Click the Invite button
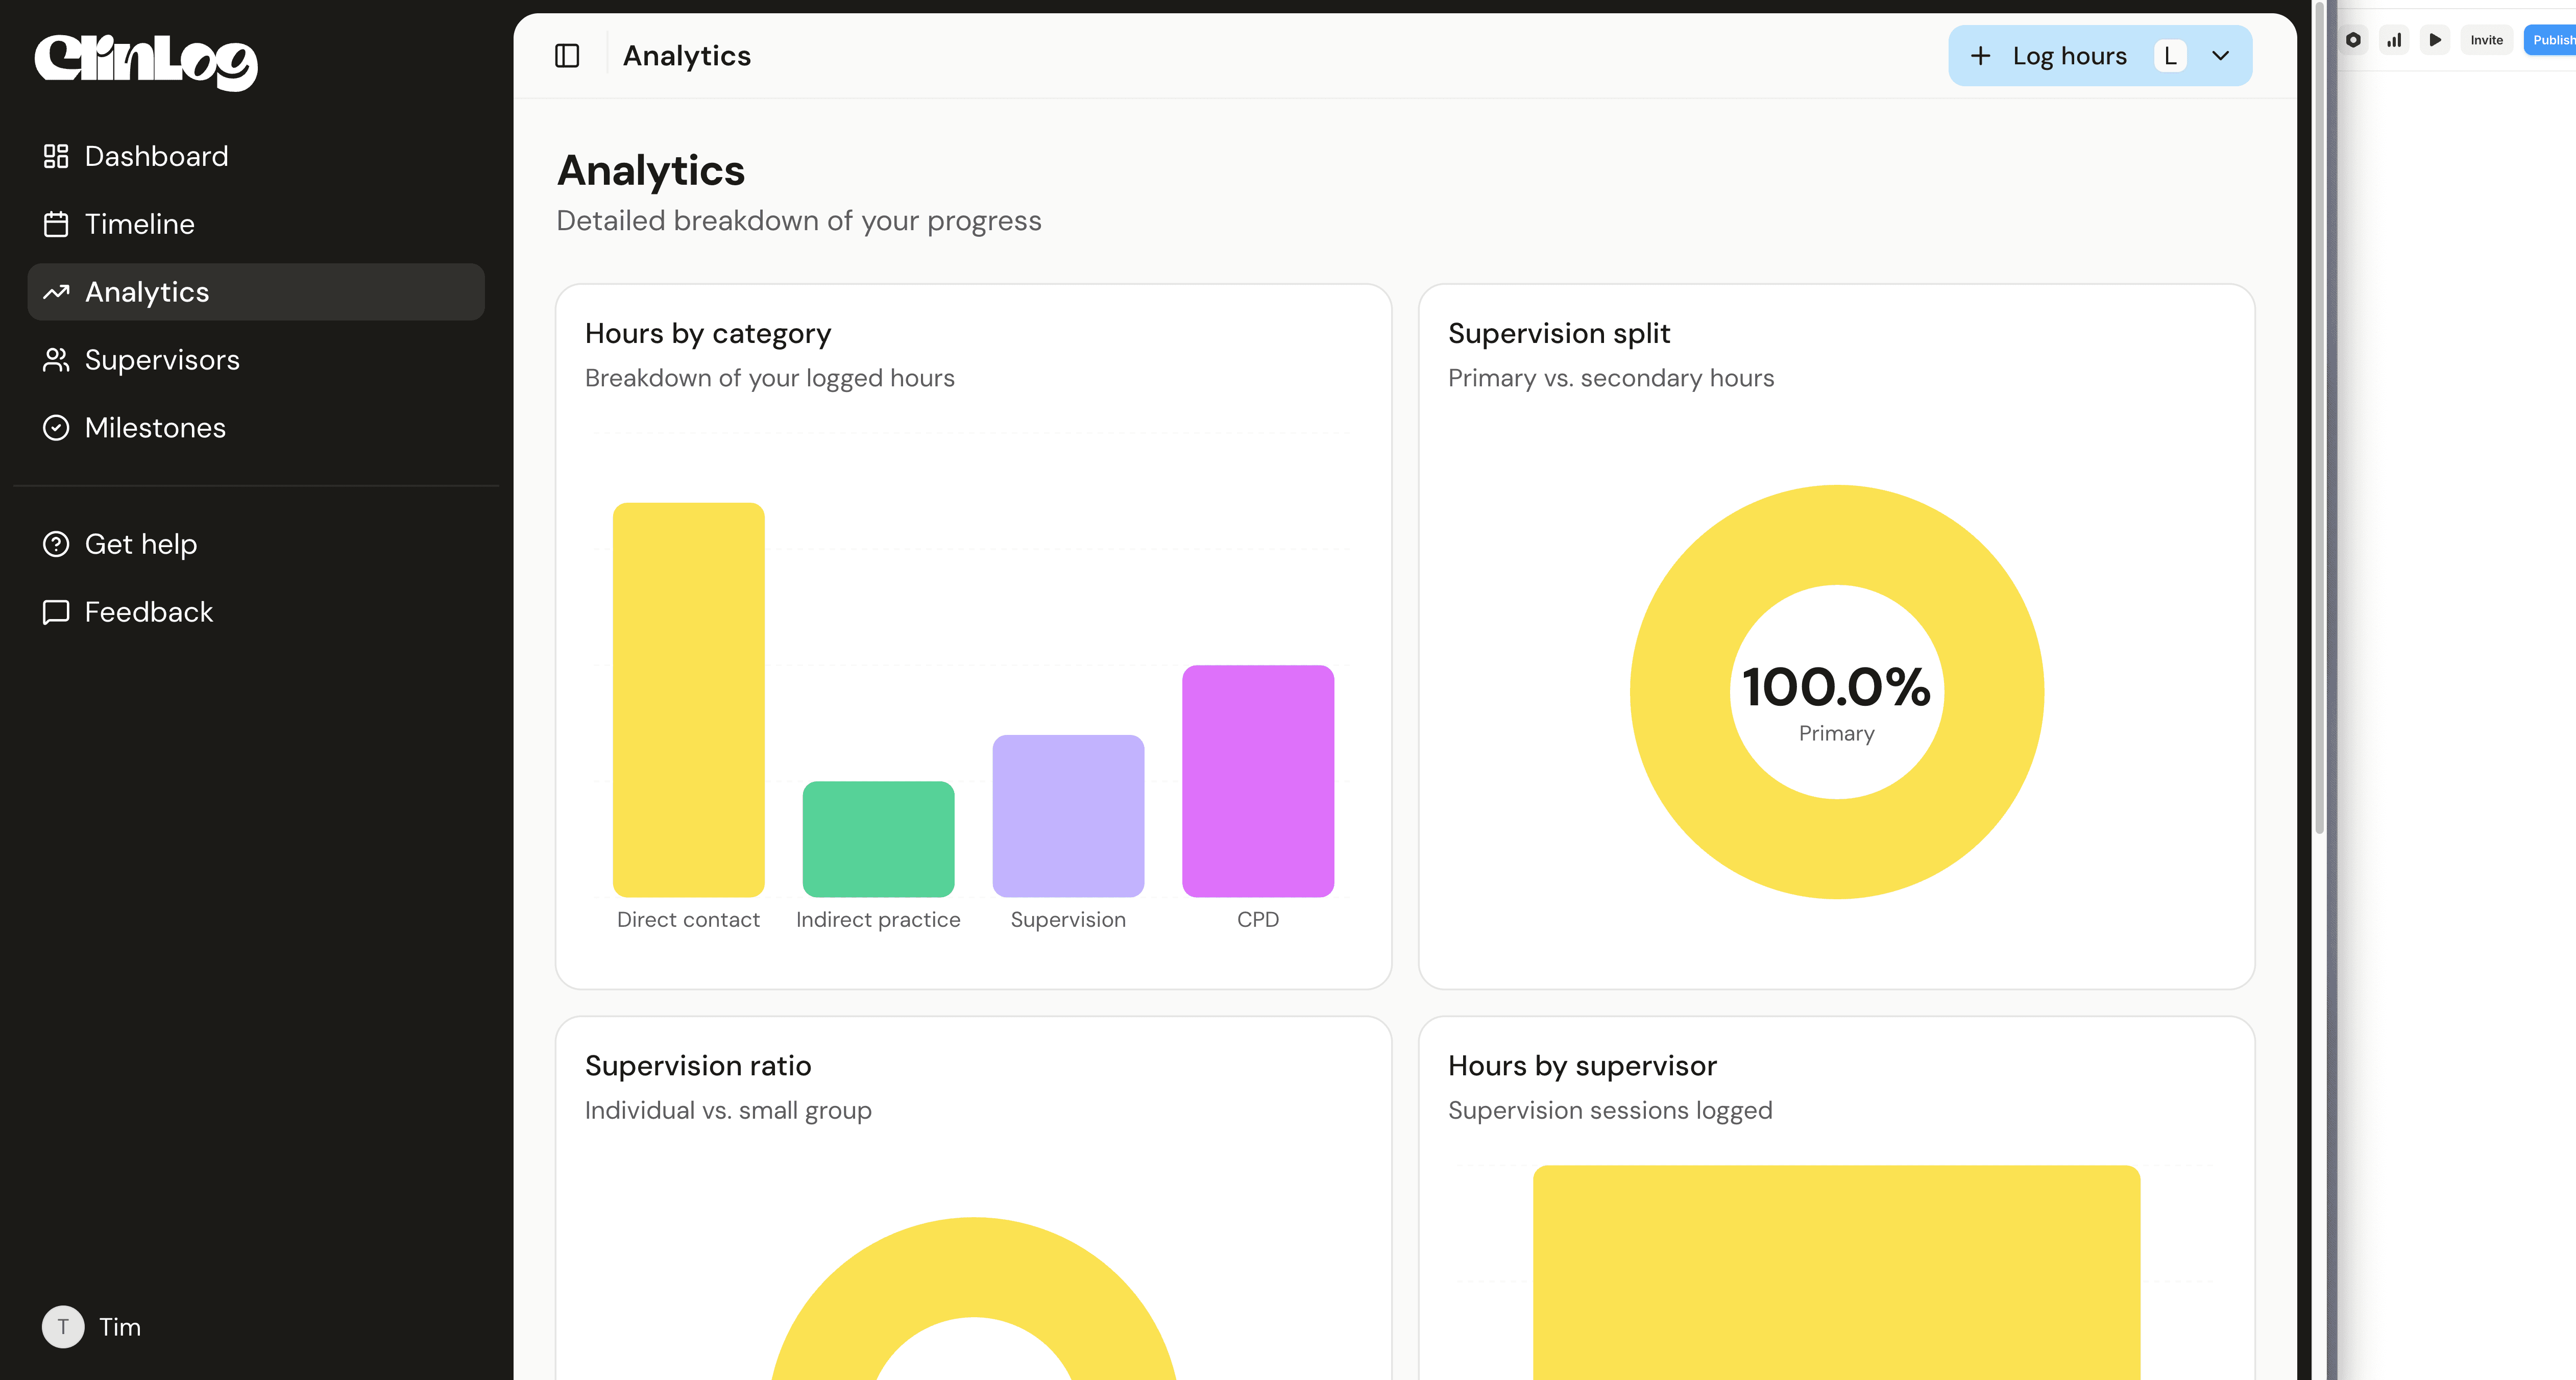Viewport: 2576px width, 1380px height. pyautogui.click(x=2486, y=40)
